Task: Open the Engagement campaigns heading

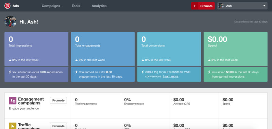Action: pos(31,101)
